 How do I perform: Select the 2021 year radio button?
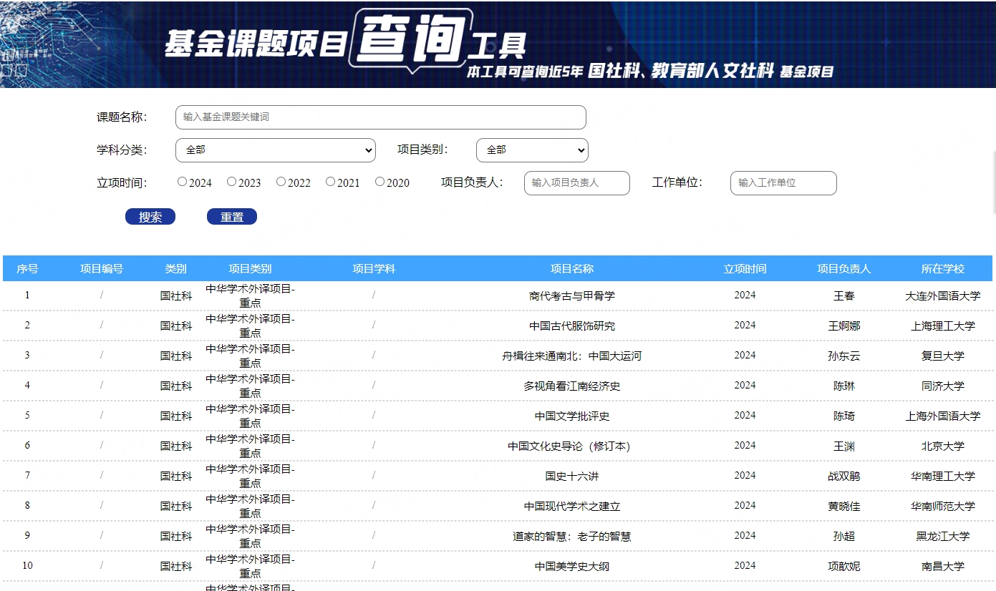click(330, 182)
